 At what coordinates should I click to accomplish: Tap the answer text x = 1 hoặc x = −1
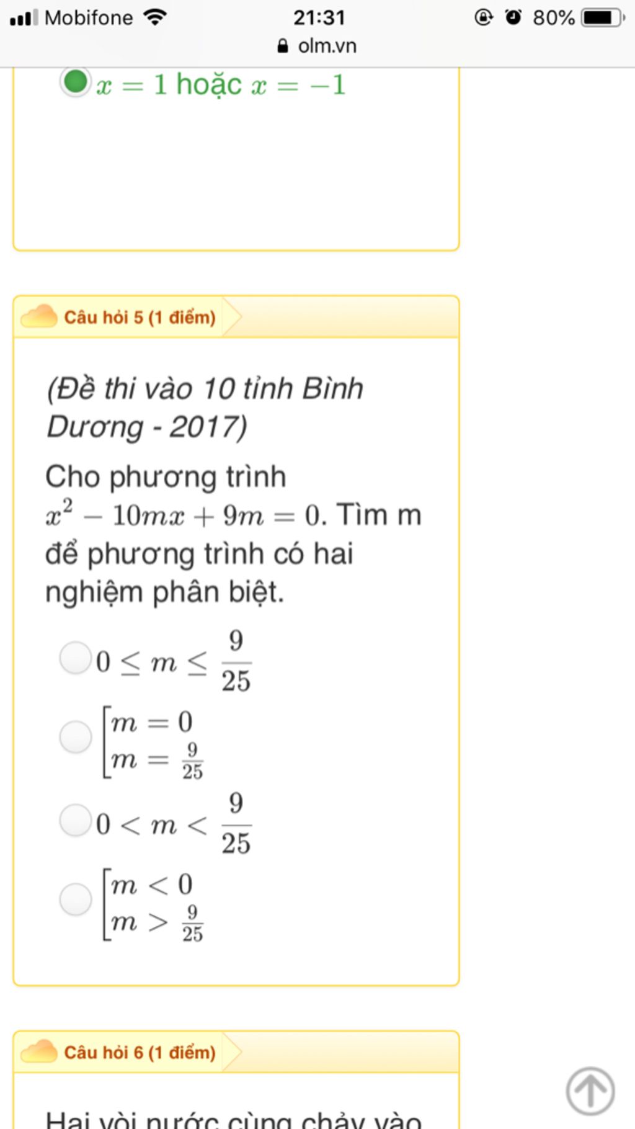[x=220, y=84]
